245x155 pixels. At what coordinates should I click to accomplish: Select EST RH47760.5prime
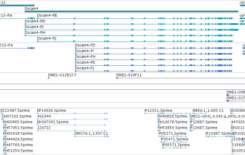coord(18,145)
